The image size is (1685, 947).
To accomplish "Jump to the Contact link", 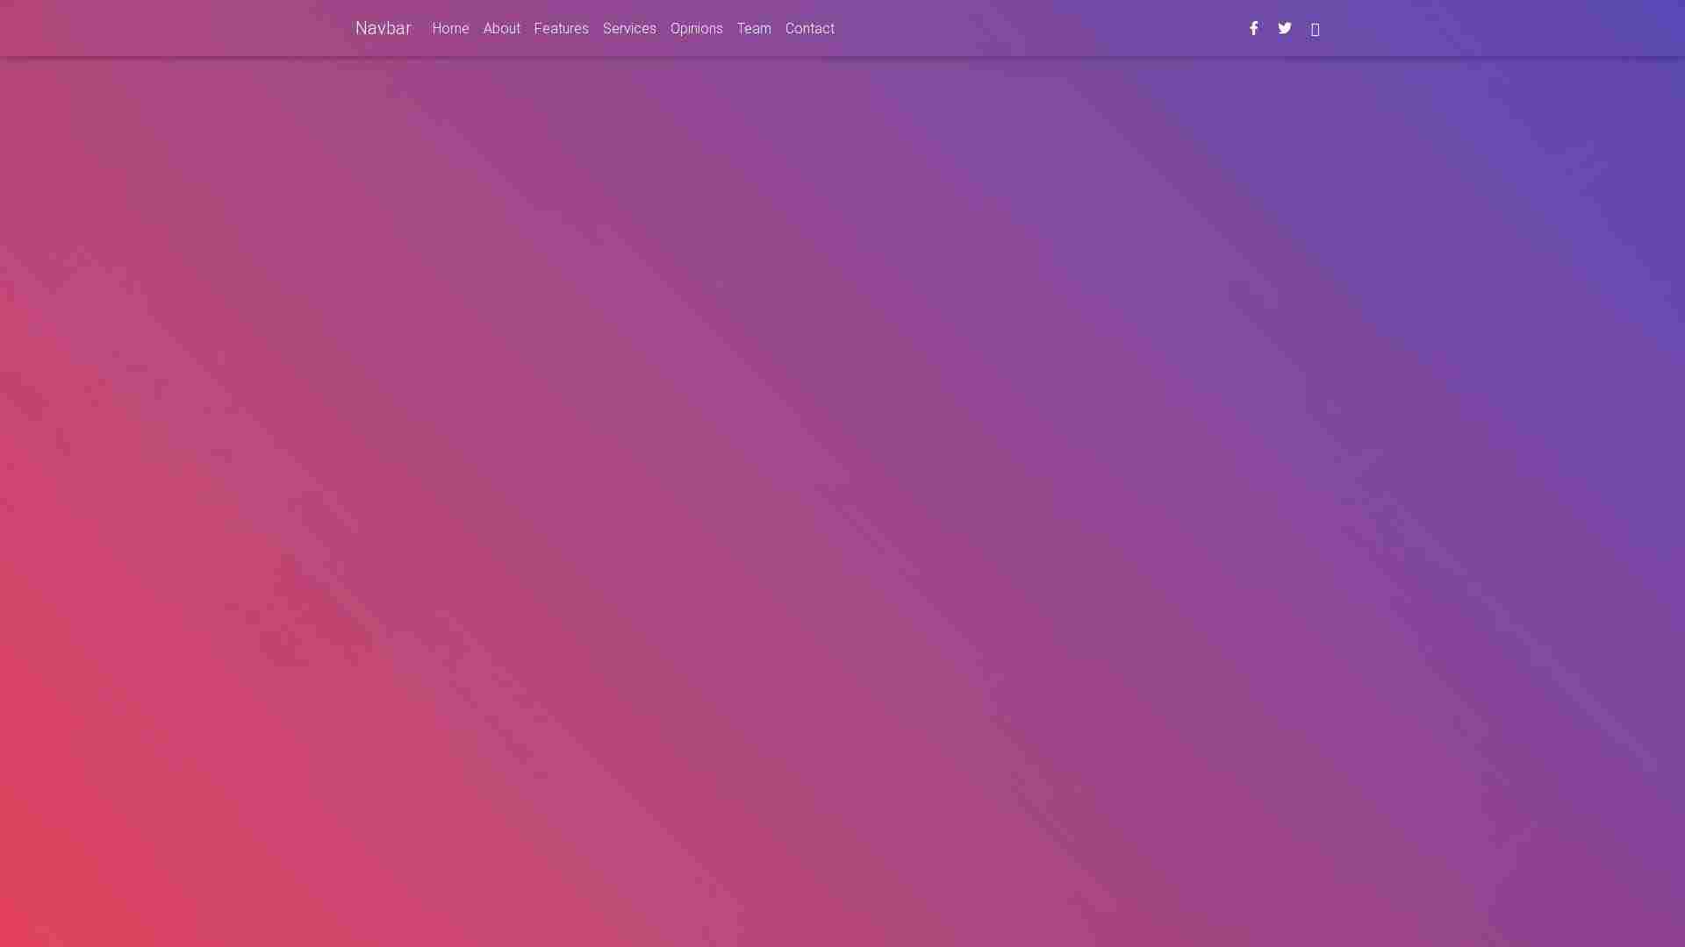I will (x=809, y=29).
